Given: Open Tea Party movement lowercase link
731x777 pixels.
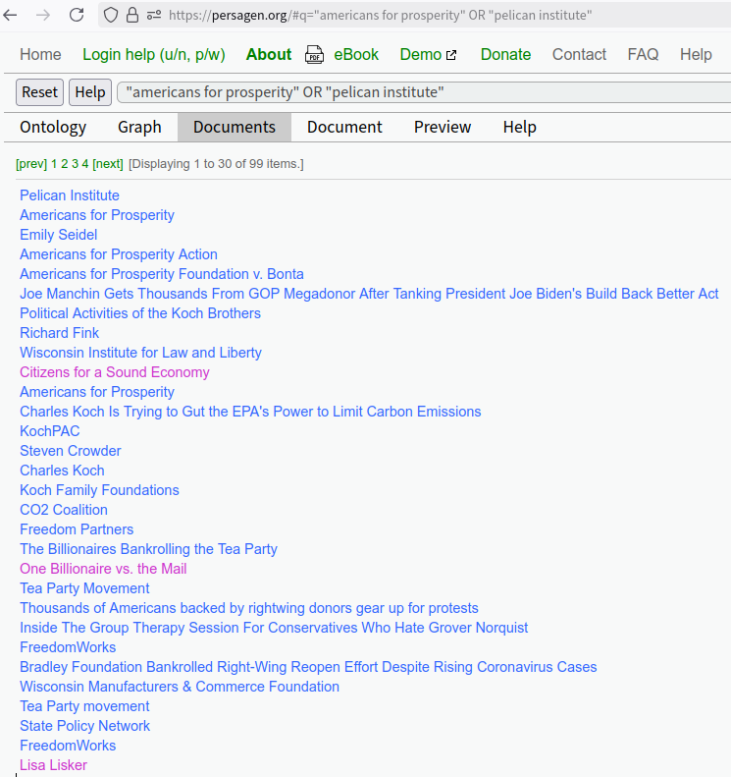Looking at the screenshot, I should coord(84,706).
